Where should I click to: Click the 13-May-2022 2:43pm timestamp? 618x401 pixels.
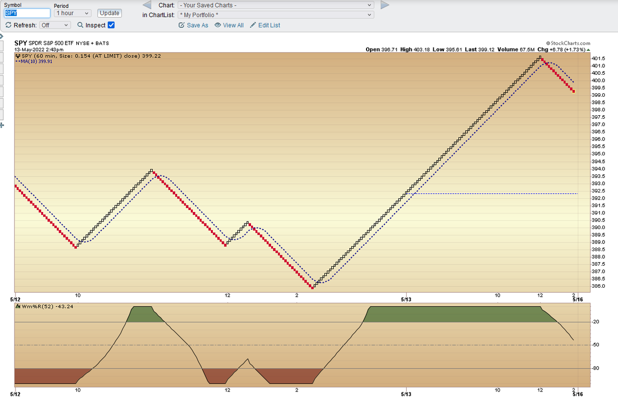click(39, 50)
